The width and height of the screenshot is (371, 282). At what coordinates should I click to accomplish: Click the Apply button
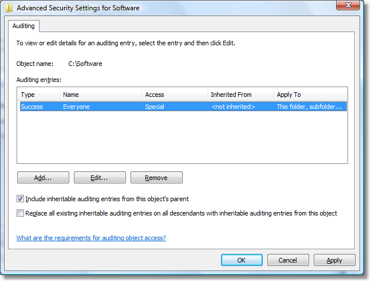[334, 260]
